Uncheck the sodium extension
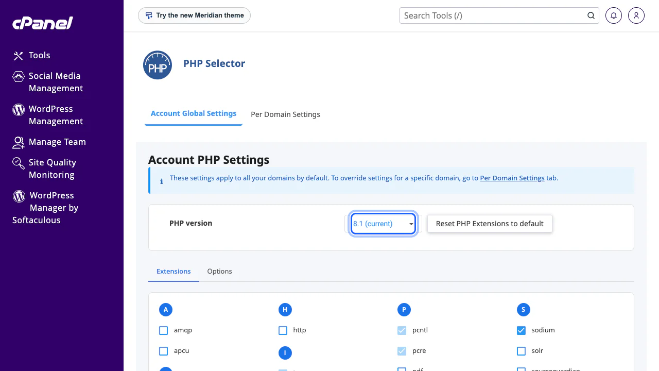Image resolution: width=659 pixels, height=371 pixels. tap(521, 330)
